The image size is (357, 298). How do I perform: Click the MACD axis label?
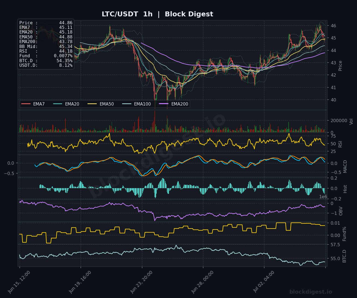345,166
